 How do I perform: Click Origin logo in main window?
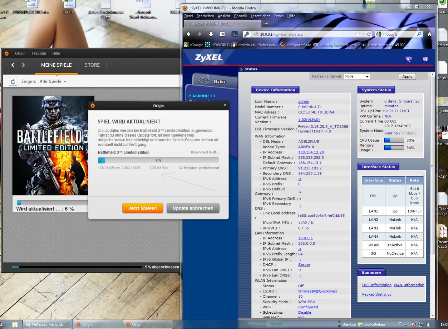click(x=7, y=53)
